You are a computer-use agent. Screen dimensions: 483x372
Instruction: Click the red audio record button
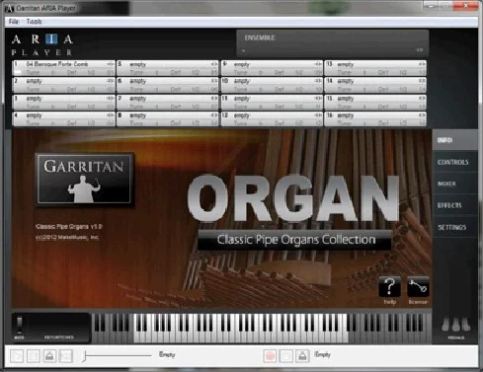coord(270,356)
